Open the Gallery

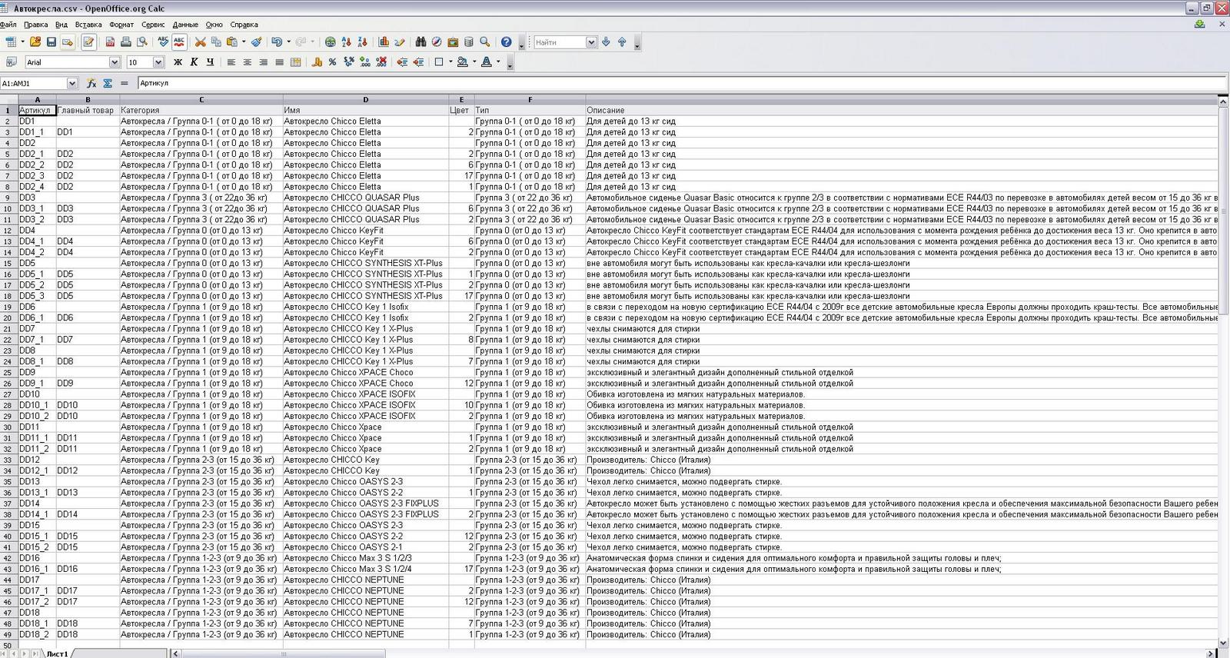click(453, 42)
